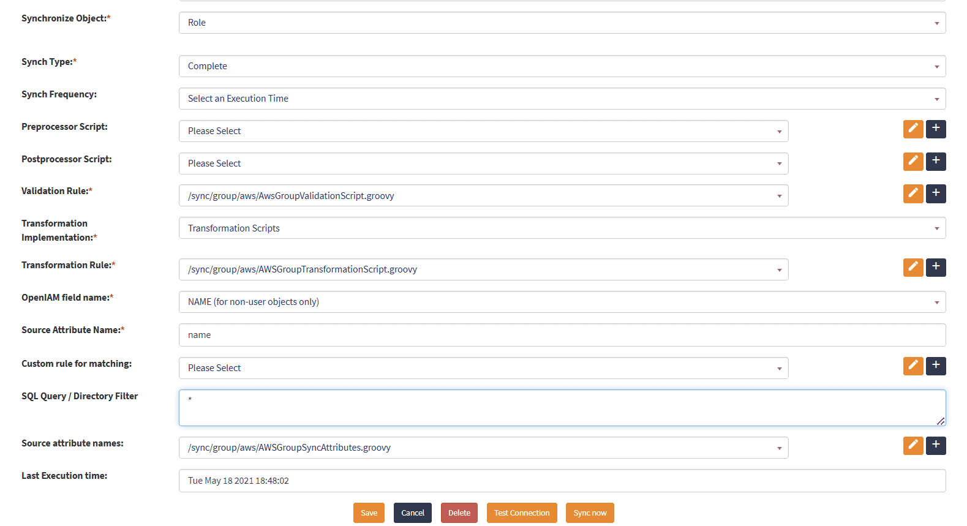The height and width of the screenshot is (526, 967).
Task: Add a new Transformation Rule script
Action: click(935, 267)
